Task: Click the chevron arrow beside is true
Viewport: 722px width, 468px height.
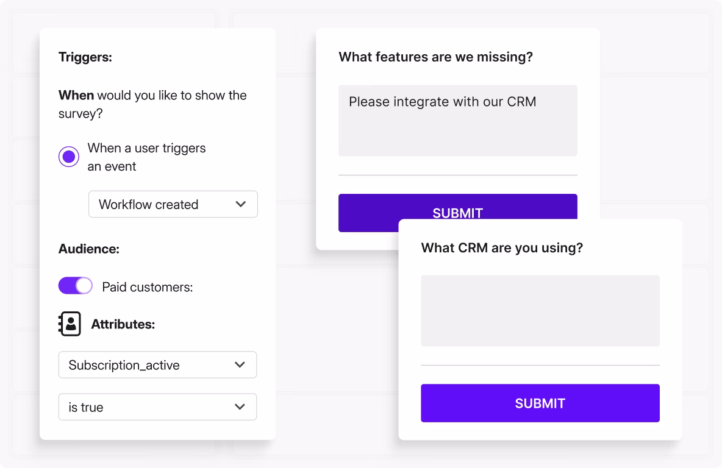Action: (x=240, y=407)
